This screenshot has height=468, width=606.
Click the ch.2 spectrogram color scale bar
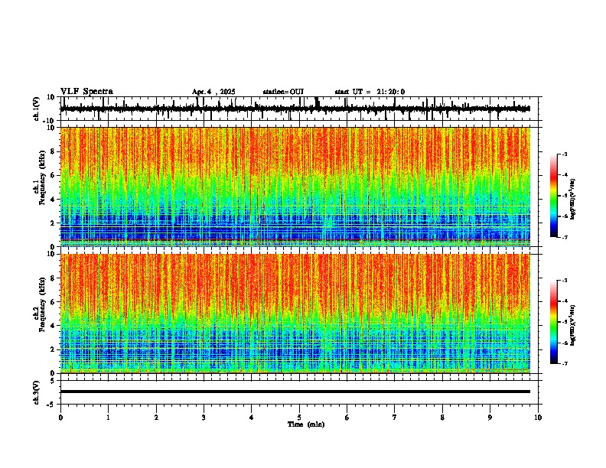pyautogui.click(x=554, y=322)
